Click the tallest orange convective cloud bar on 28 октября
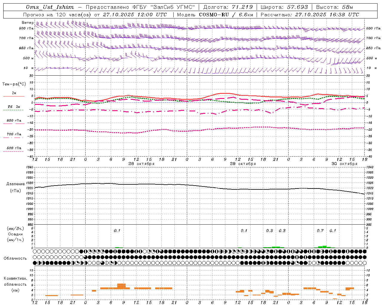This screenshot has width=382, height=305. [x=121, y=286]
